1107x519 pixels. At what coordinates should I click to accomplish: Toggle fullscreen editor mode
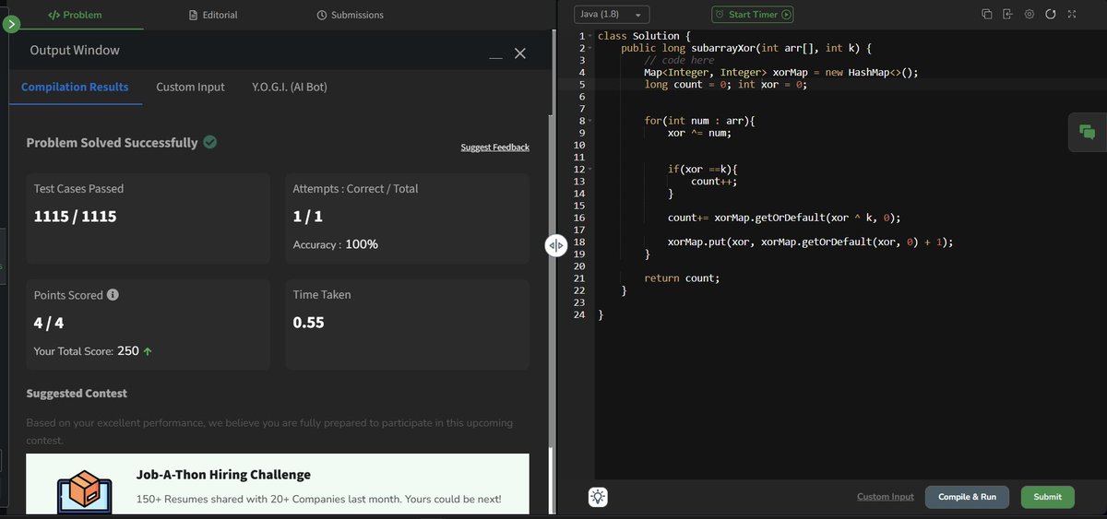point(1071,15)
